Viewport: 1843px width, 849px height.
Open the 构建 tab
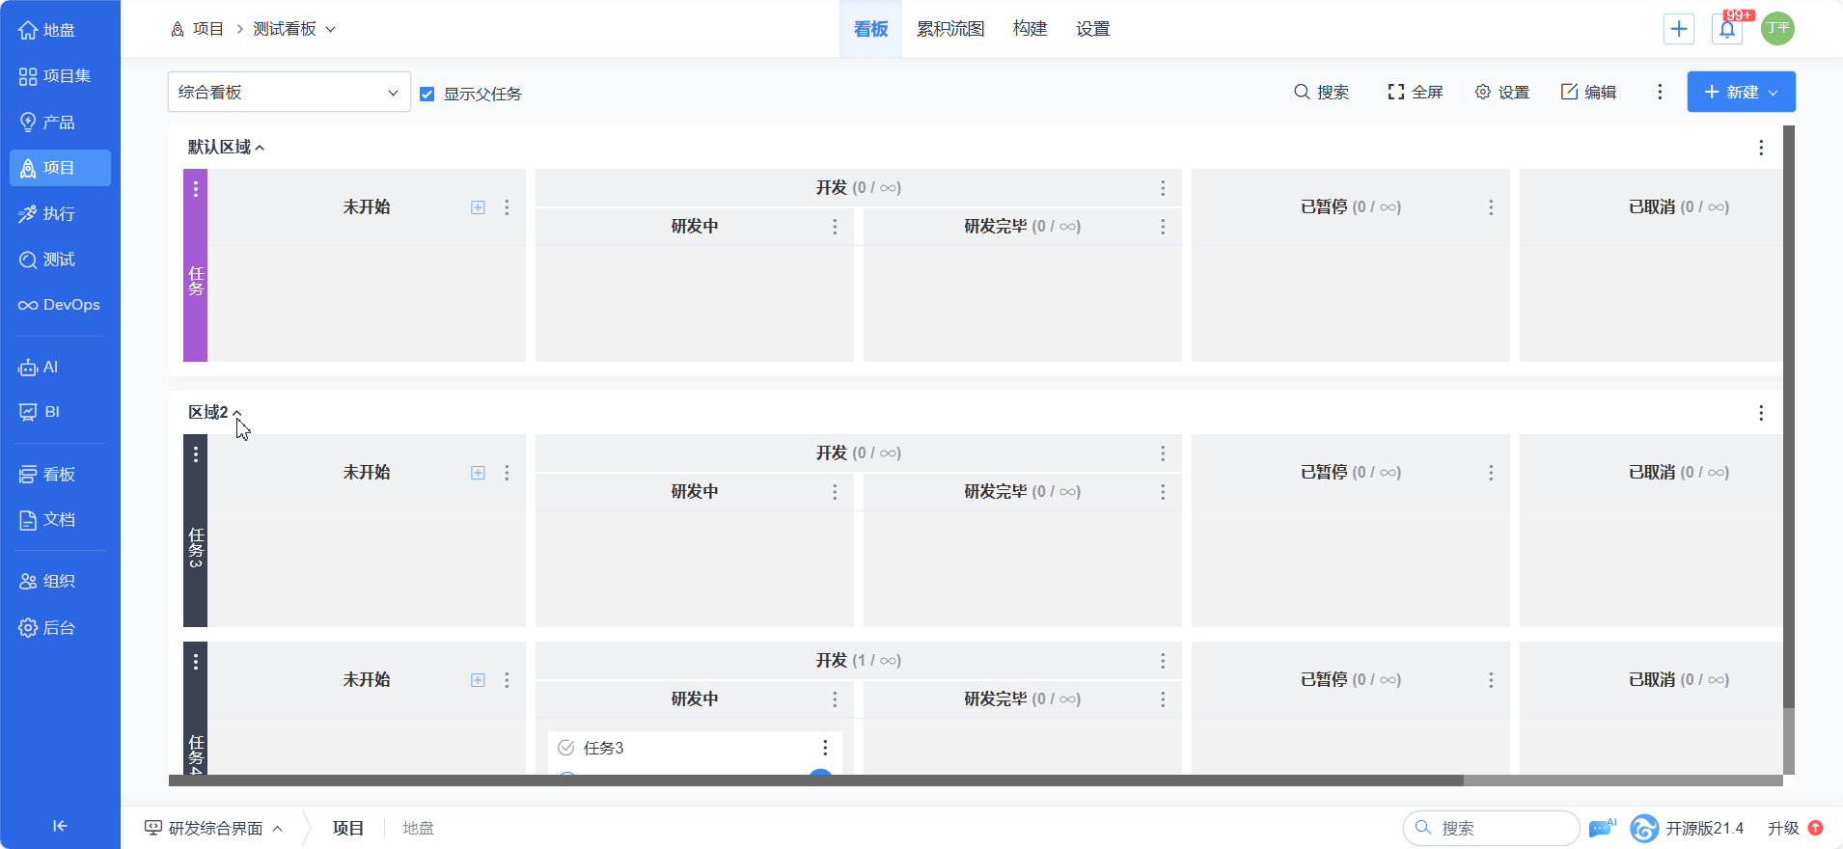[x=1030, y=29]
